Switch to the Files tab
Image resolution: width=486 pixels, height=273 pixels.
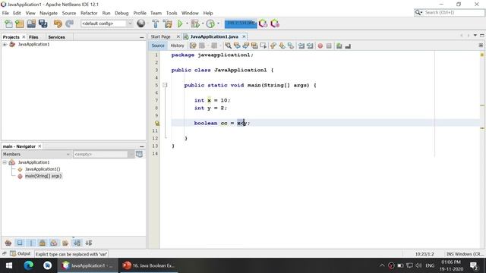click(x=33, y=37)
